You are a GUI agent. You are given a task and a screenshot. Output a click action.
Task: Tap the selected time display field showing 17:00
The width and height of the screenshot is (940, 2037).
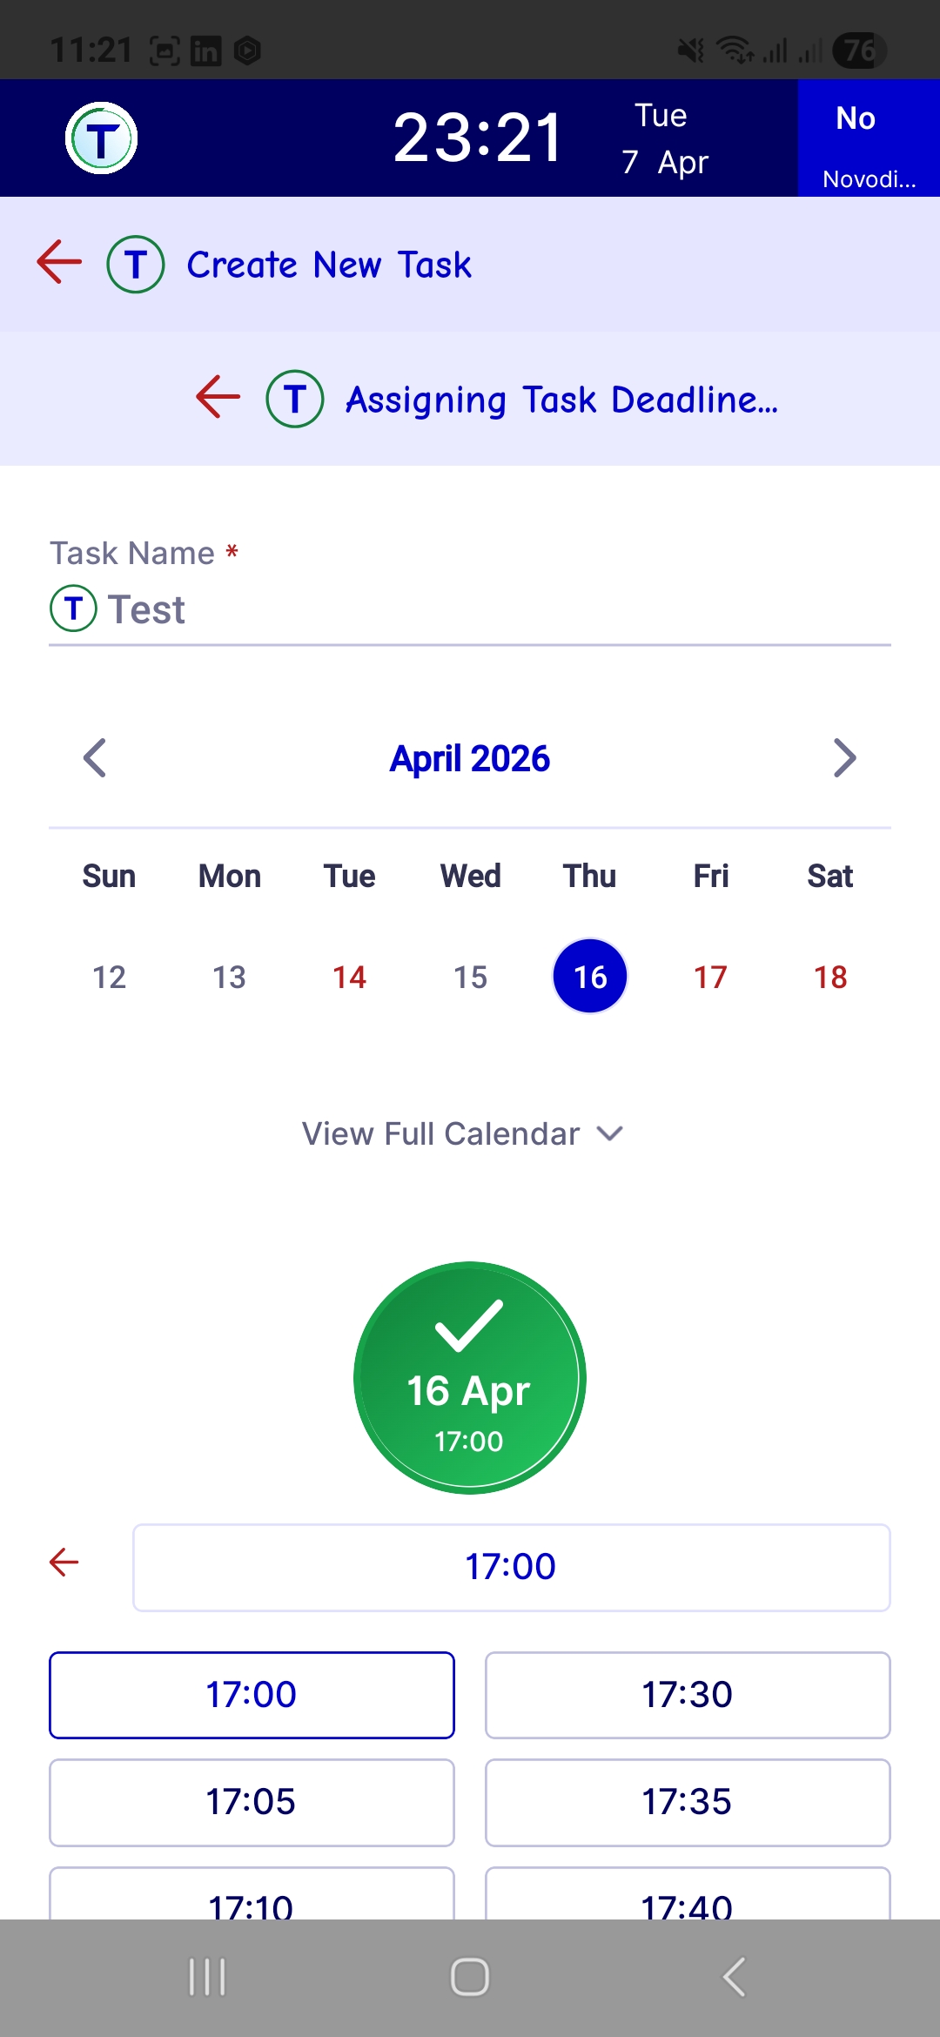point(511,1567)
